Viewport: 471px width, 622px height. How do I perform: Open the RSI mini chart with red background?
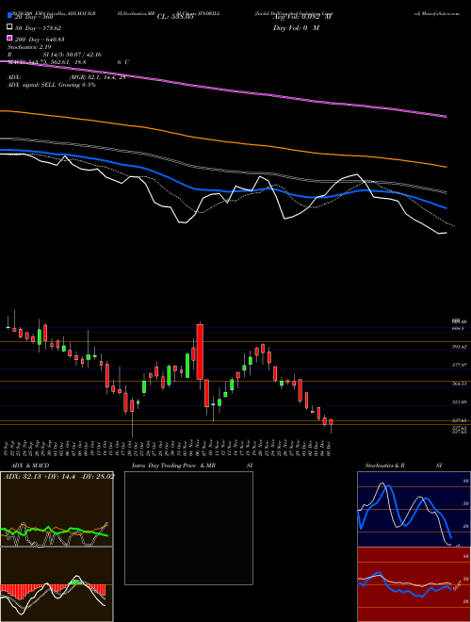coord(414,584)
